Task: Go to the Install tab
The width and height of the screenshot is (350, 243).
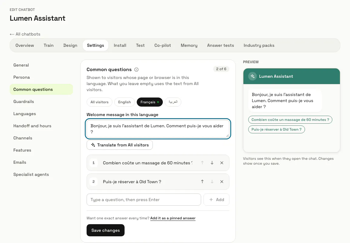Action: 120,45
